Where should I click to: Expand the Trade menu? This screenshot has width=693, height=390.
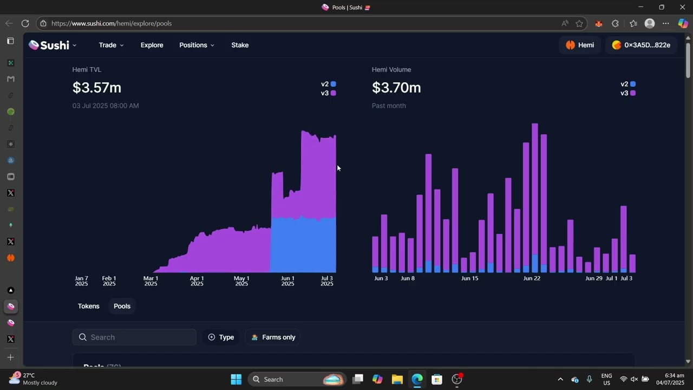click(111, 45)
